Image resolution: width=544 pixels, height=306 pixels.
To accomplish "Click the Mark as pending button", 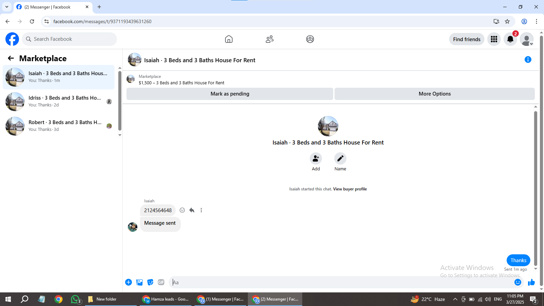I will click(x=230, y=94).
